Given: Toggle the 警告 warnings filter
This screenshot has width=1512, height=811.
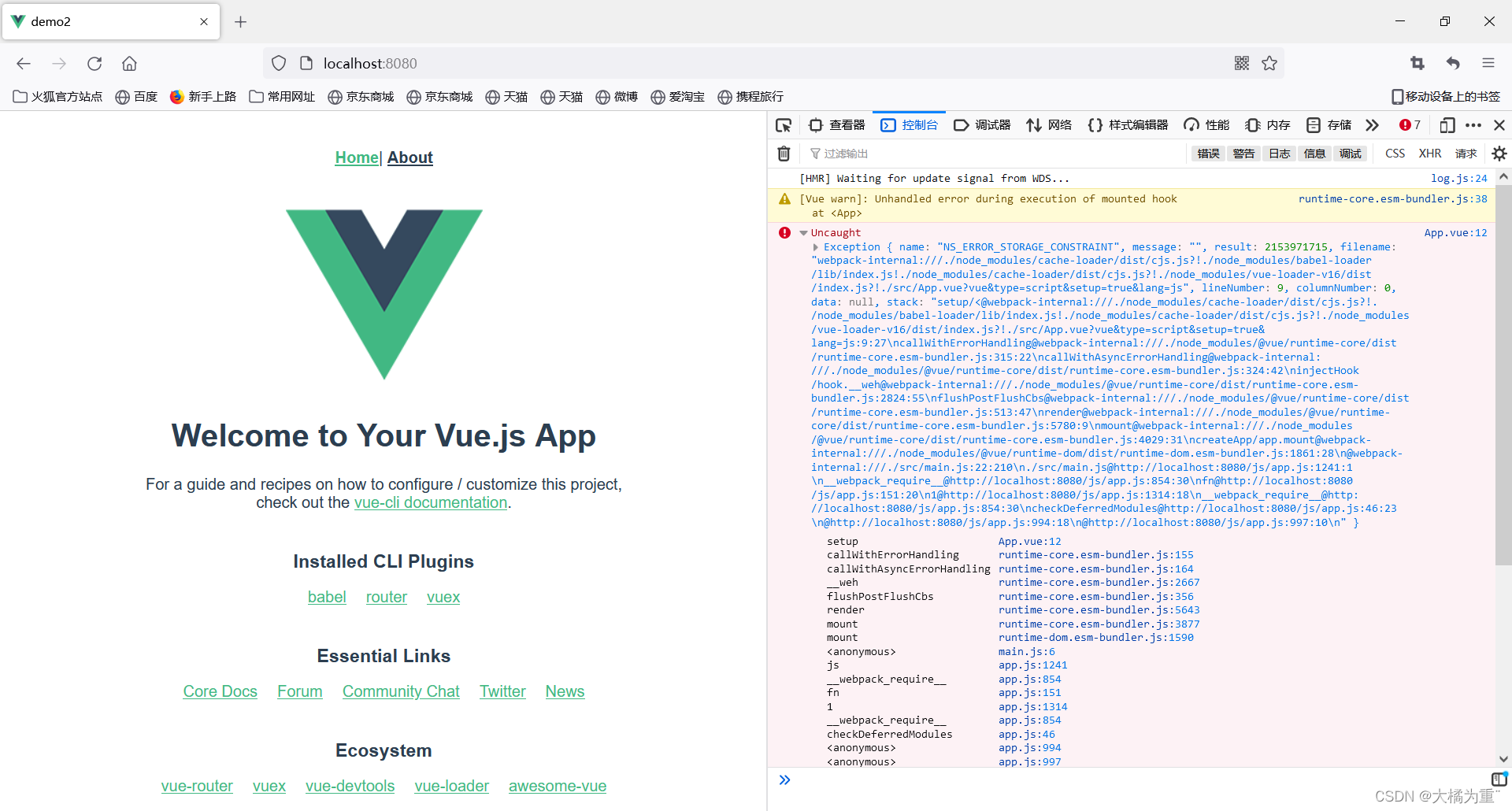Looking at the screenshot, I should (1243, 154).
